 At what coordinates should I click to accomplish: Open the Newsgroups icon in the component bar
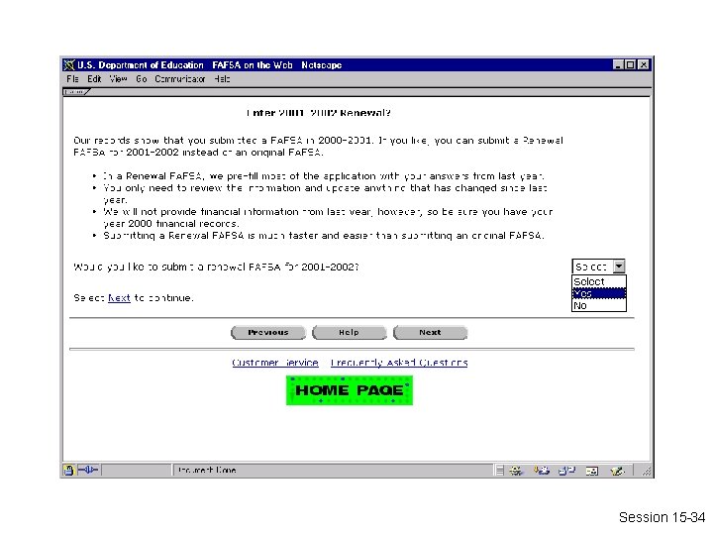pos(567,471)
